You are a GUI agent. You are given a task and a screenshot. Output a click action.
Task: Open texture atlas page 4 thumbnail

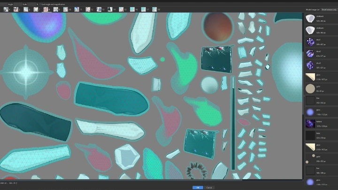(x=6, y=9)
